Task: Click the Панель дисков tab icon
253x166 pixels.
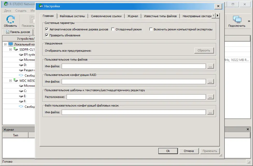Action: coord(7,32)
